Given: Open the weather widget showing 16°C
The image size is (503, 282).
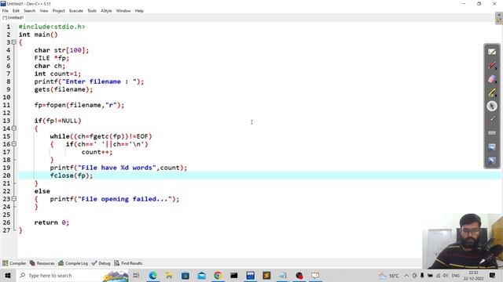Looking at the screenshot, I should 388,275.
